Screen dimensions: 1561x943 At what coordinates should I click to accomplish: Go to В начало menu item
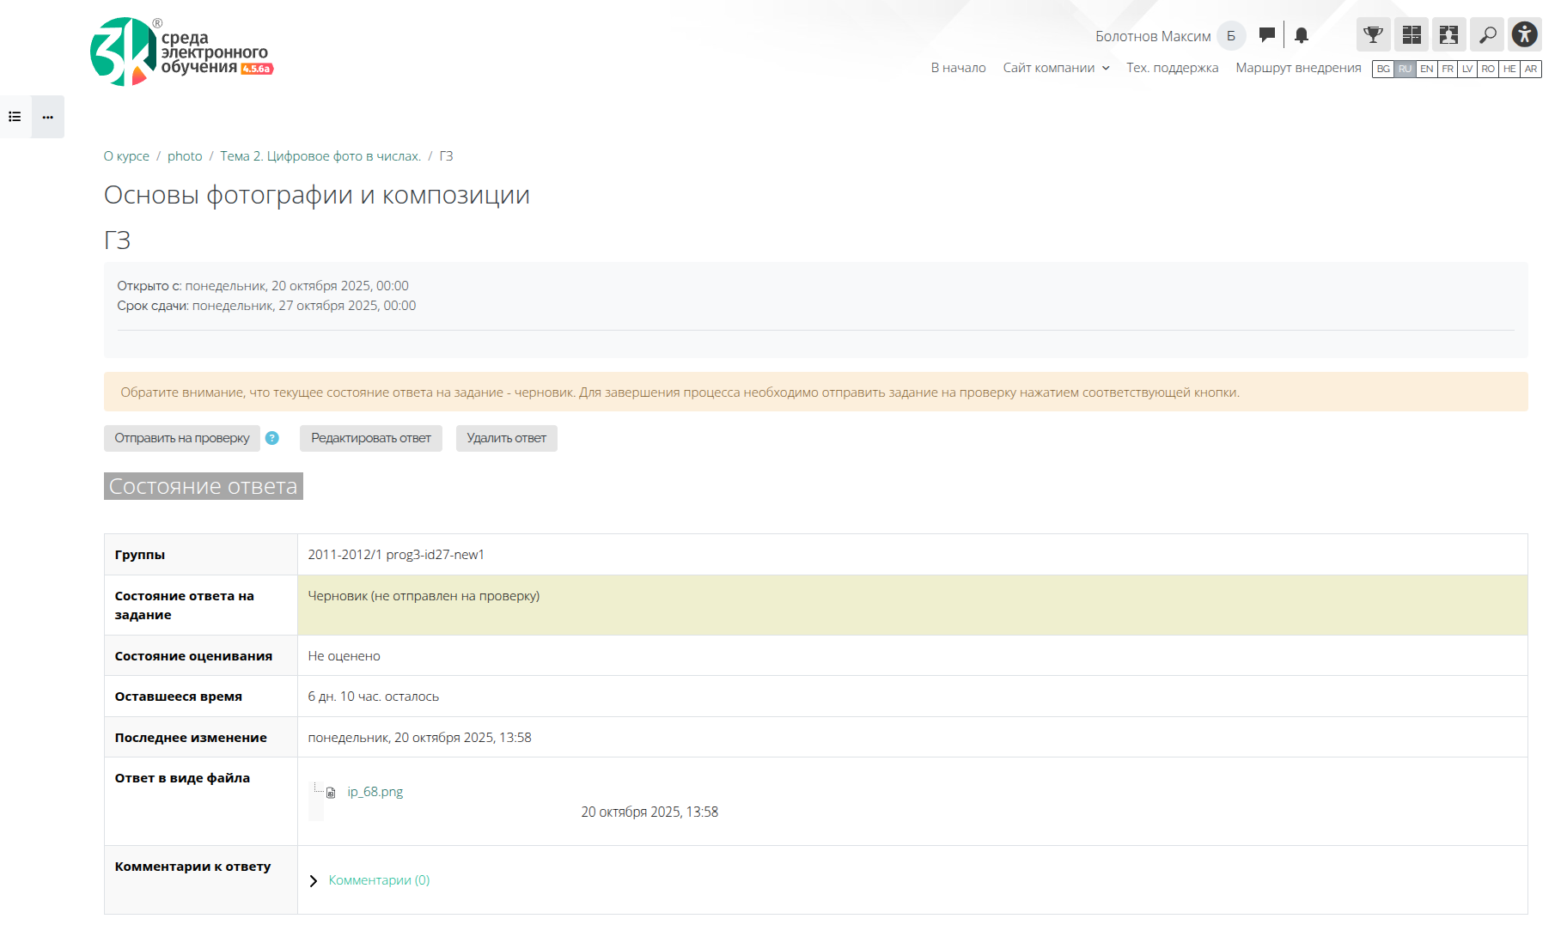point(958,68)
